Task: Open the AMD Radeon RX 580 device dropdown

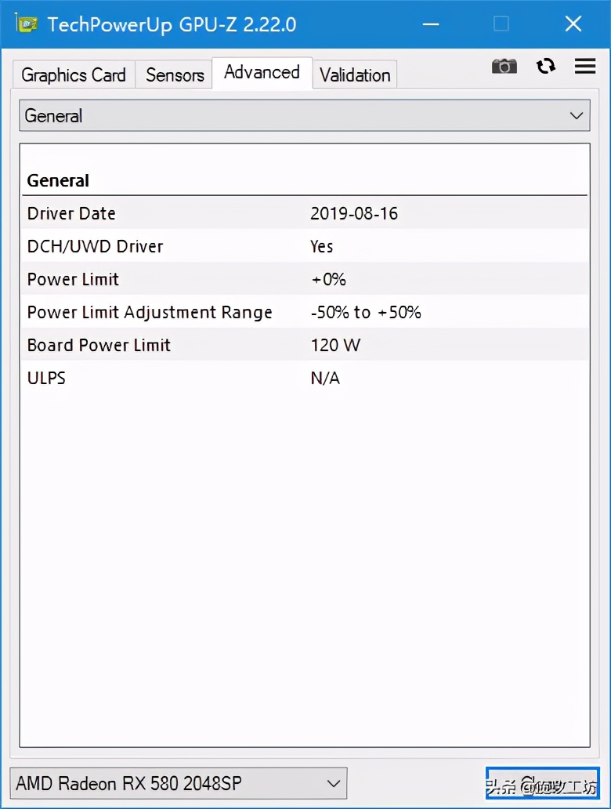Action: 179,782
